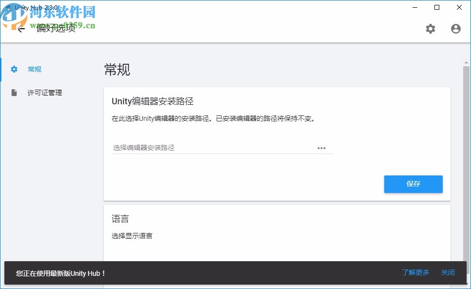
Task: Click the account profile icon
Action: (x=455, y=29)
